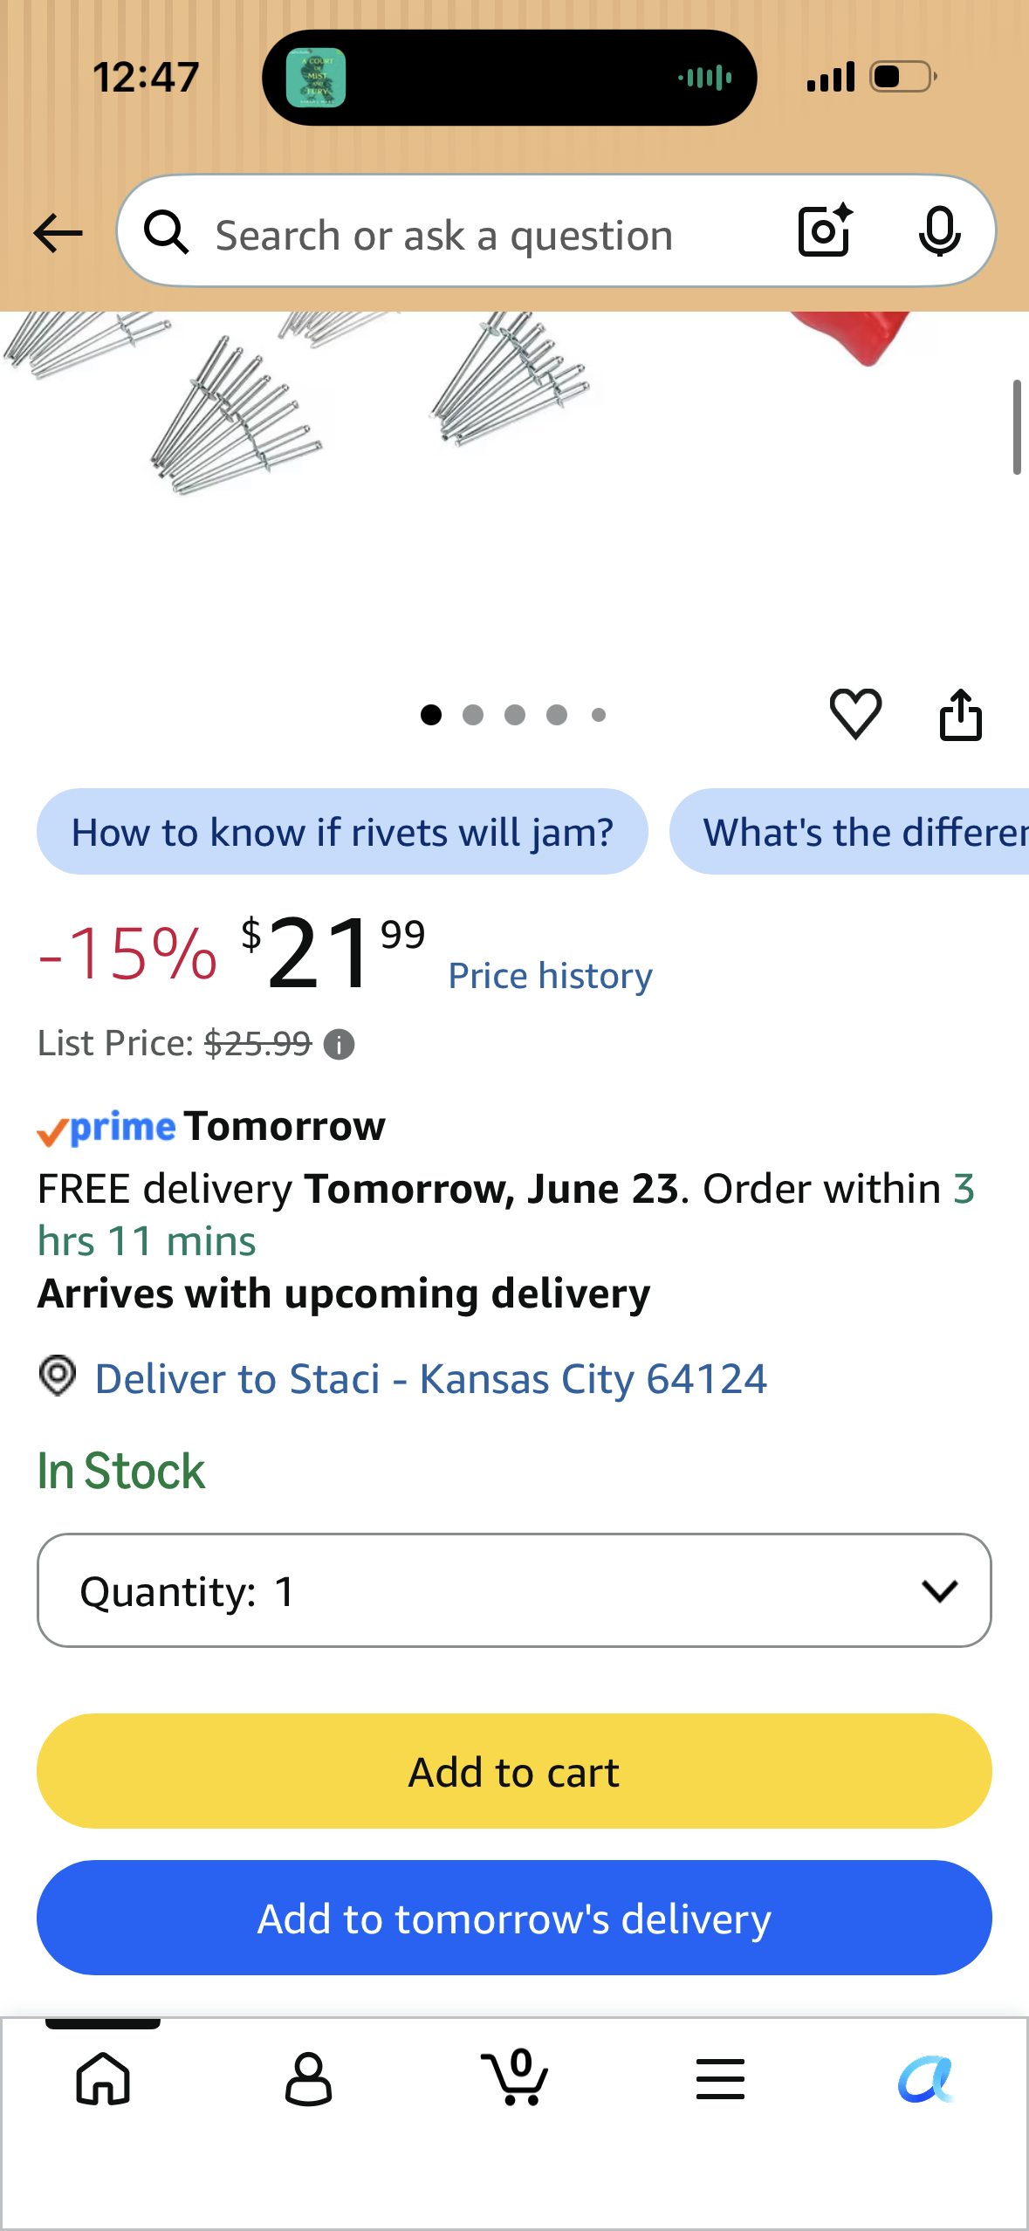Open the Price history link
Screen dimensions: 1029x2231
(x=550, y=976)
